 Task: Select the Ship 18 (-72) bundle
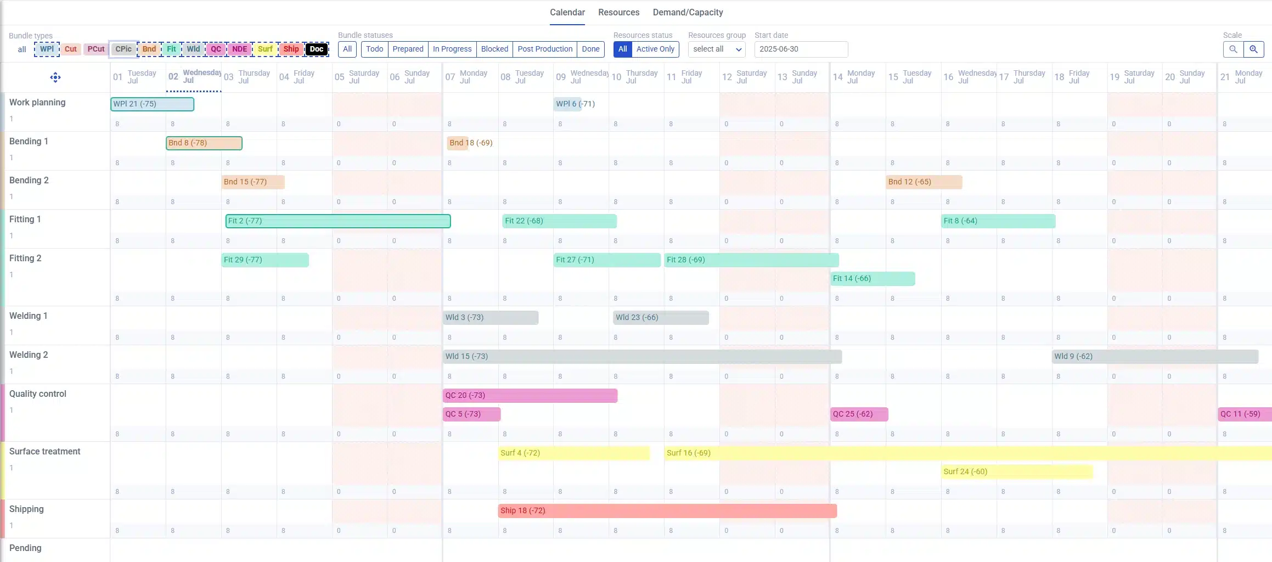pyautogui.click(x=667, y=511)
